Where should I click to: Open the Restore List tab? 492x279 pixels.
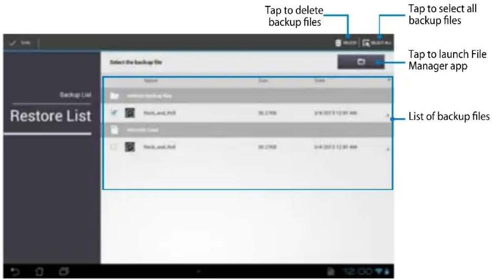(50, 116)
